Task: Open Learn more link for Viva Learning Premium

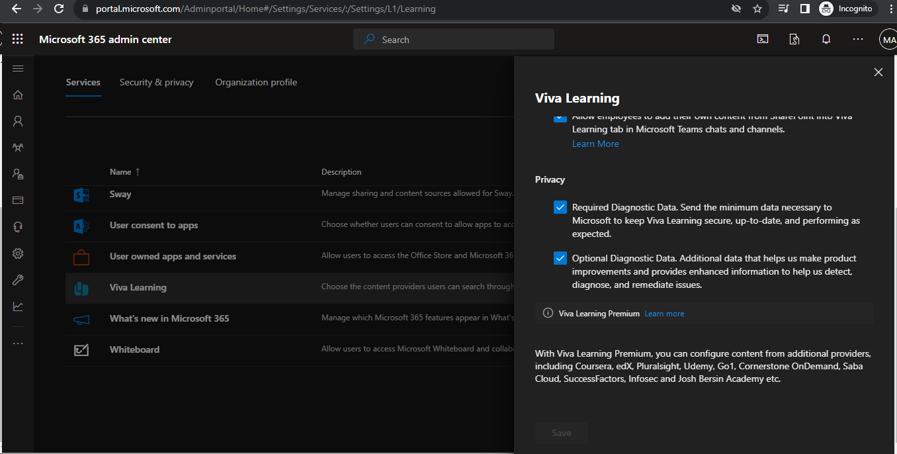Action: click(x=665, y=314)
